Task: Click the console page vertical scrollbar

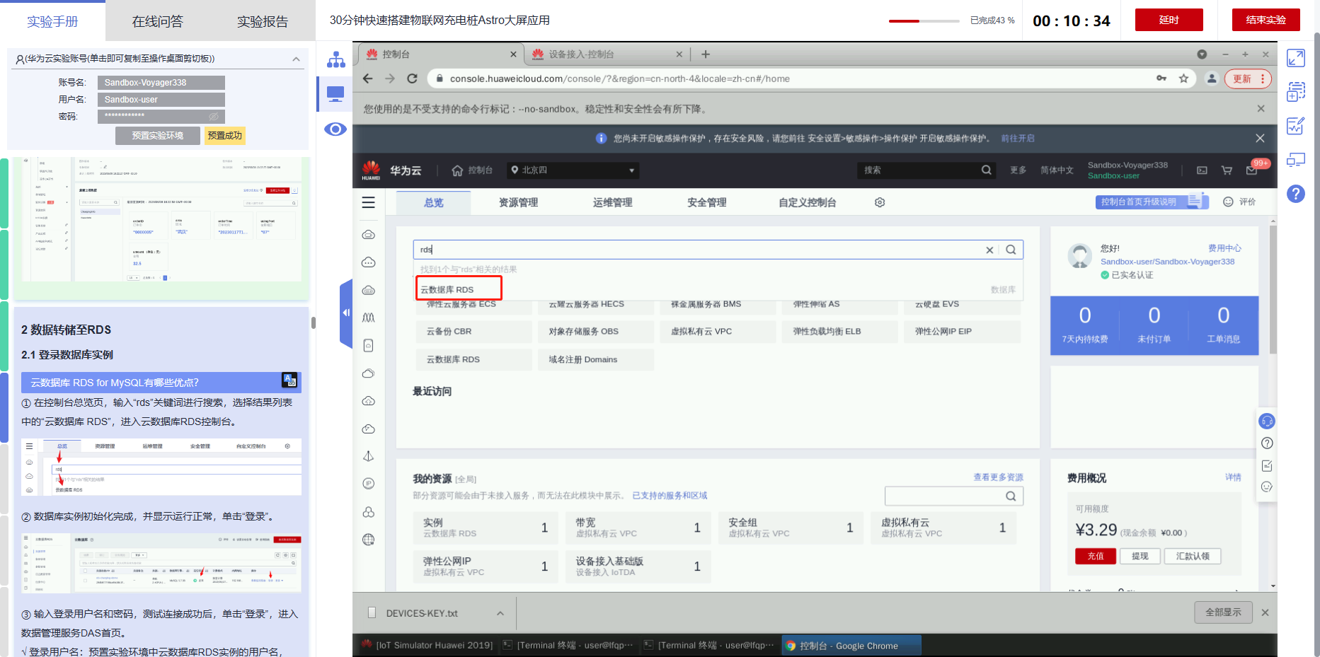Action: 1273,290
